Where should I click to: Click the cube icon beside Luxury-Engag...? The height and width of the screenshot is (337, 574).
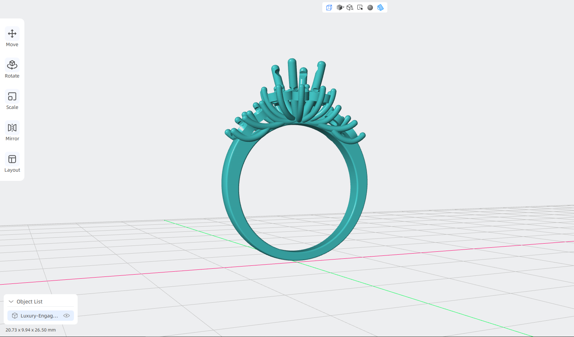[15, 316]
